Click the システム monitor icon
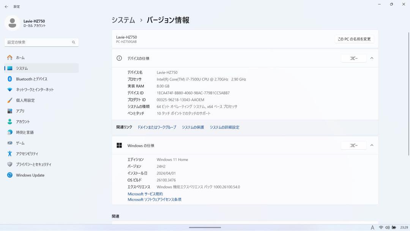This screenshot has height=231, width=410. [x=9, y=68]
